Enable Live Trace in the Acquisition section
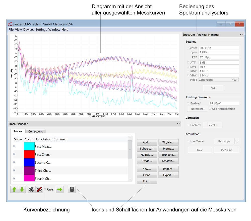251x221 pixels. [x=188, y=141]
